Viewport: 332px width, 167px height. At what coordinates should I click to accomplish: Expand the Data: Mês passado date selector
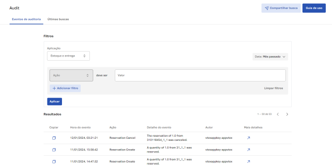click(x=270, y=56)
